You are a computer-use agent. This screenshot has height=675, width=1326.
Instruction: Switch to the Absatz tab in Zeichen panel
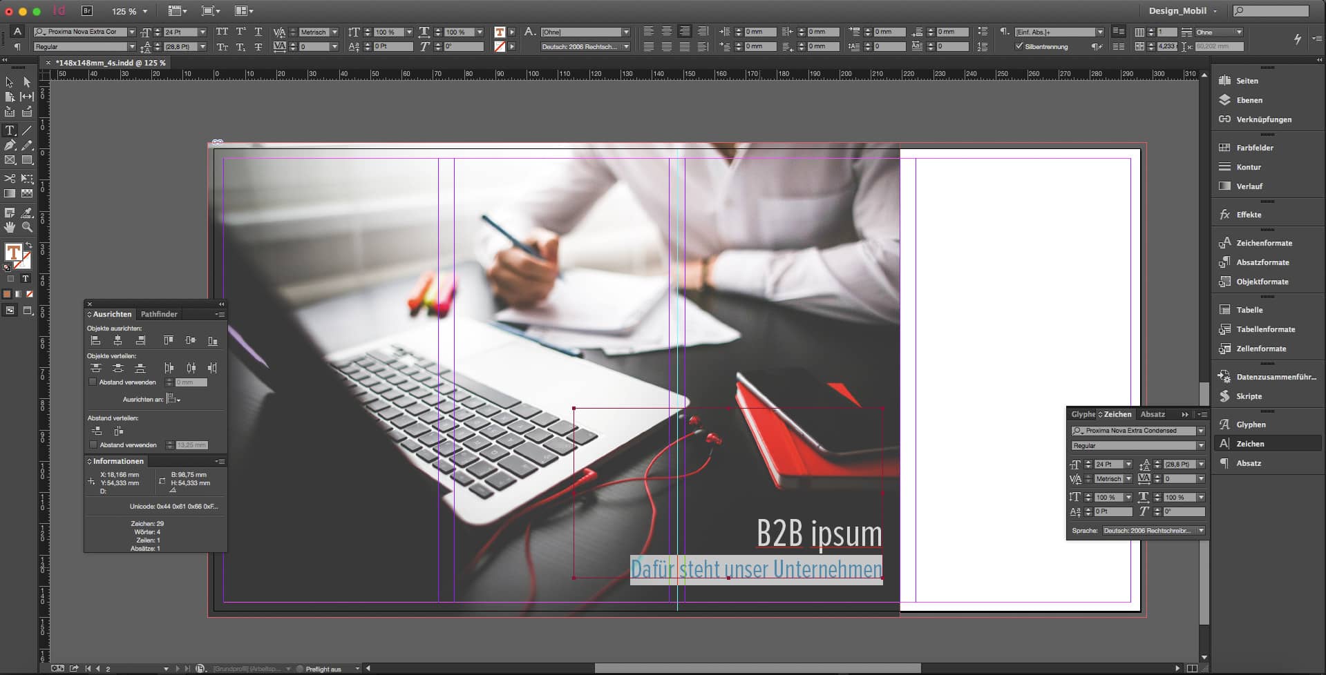point(1152,414)
